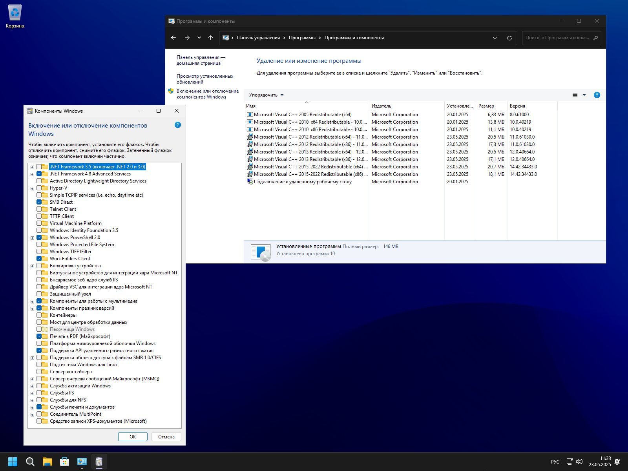This screenshot has width=628, height=471.
Task: Click icon of Visual C++ 2005 Redistributable (x64)
Action: point(250,115)
